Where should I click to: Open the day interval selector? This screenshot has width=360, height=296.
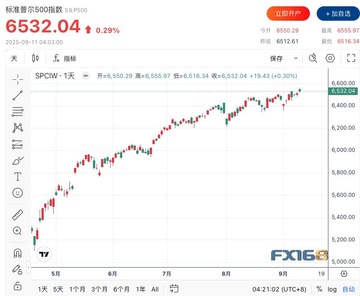[x=14, y=58]
